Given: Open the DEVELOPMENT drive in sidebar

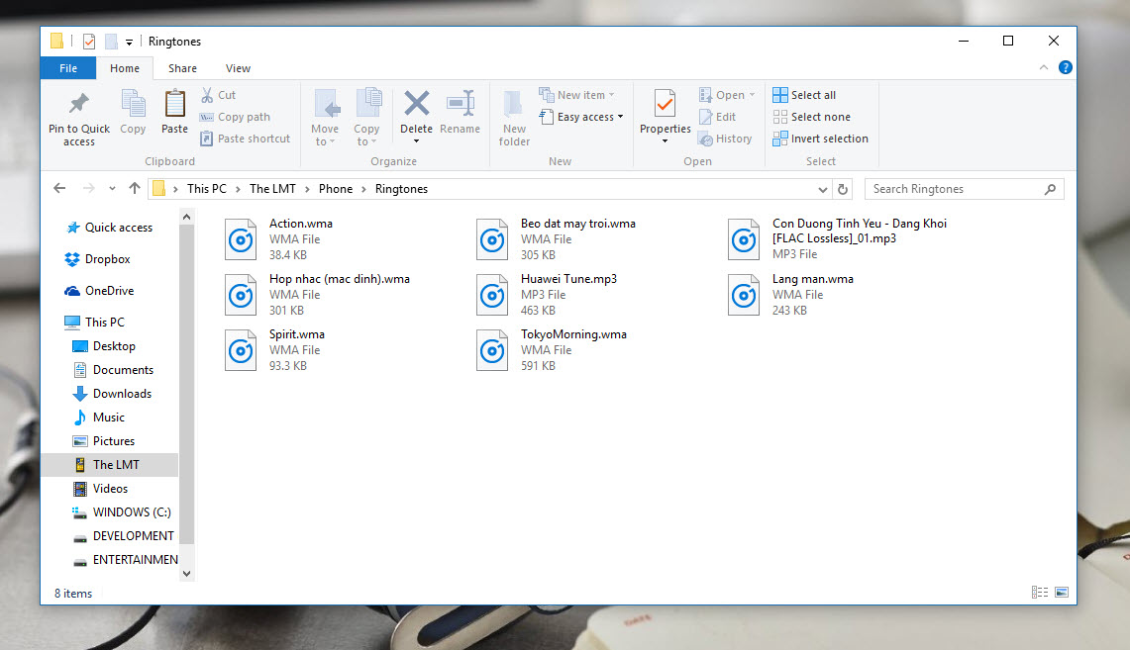Looking at the screenshot, I should click(x=123, y=536).
